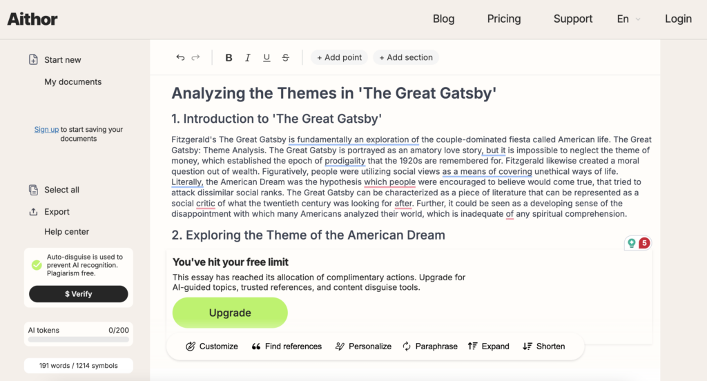
Task: Apply underline formatting
Action: pyautogui.click(x=267, y=58)
